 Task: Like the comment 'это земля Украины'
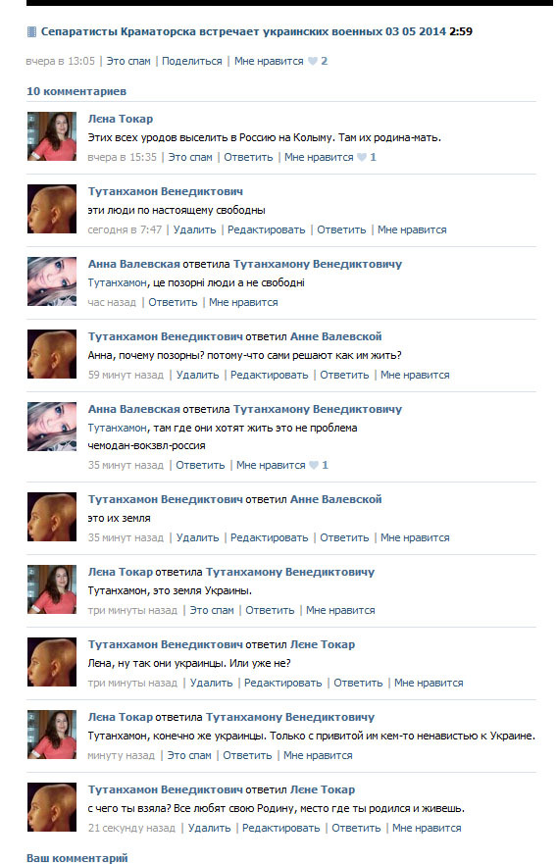click(340, 611)
